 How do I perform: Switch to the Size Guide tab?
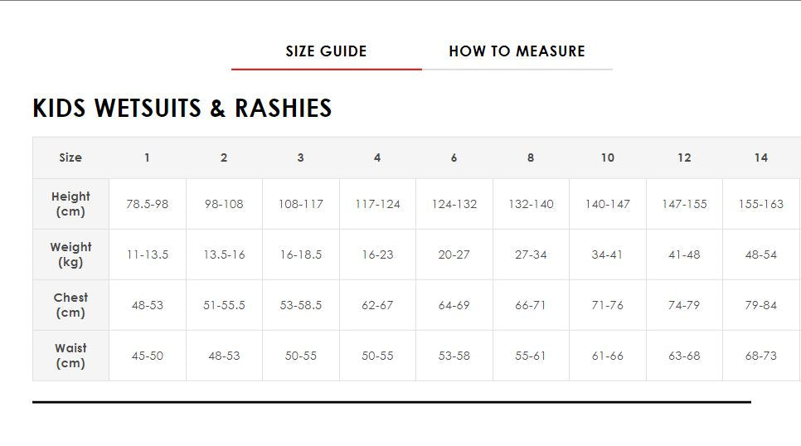[326, 51]
